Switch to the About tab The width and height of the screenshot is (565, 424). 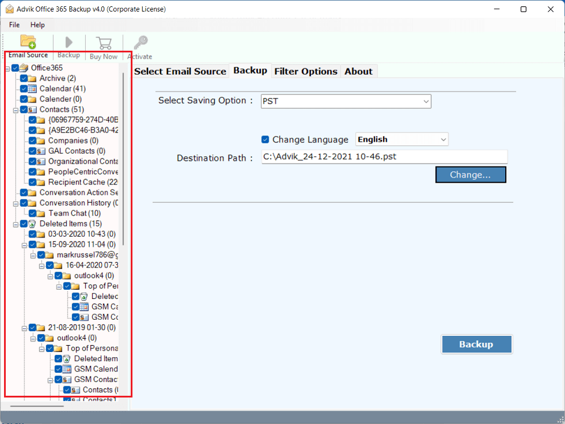click(x=359, y=71)
